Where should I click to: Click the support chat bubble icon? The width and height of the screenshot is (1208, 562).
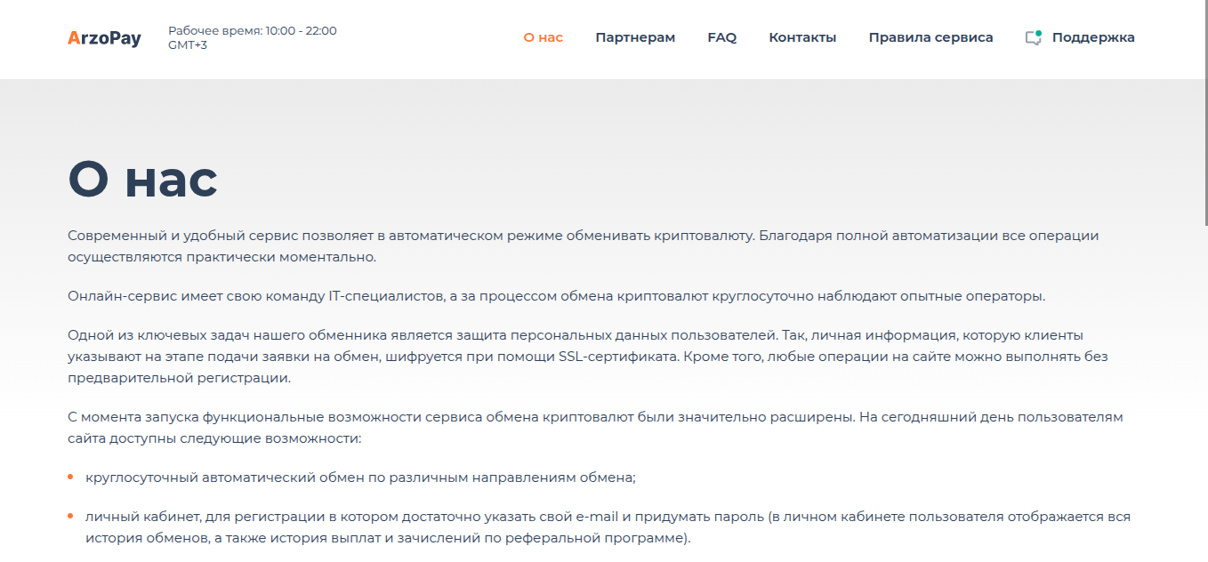(x=1033, y=38)
